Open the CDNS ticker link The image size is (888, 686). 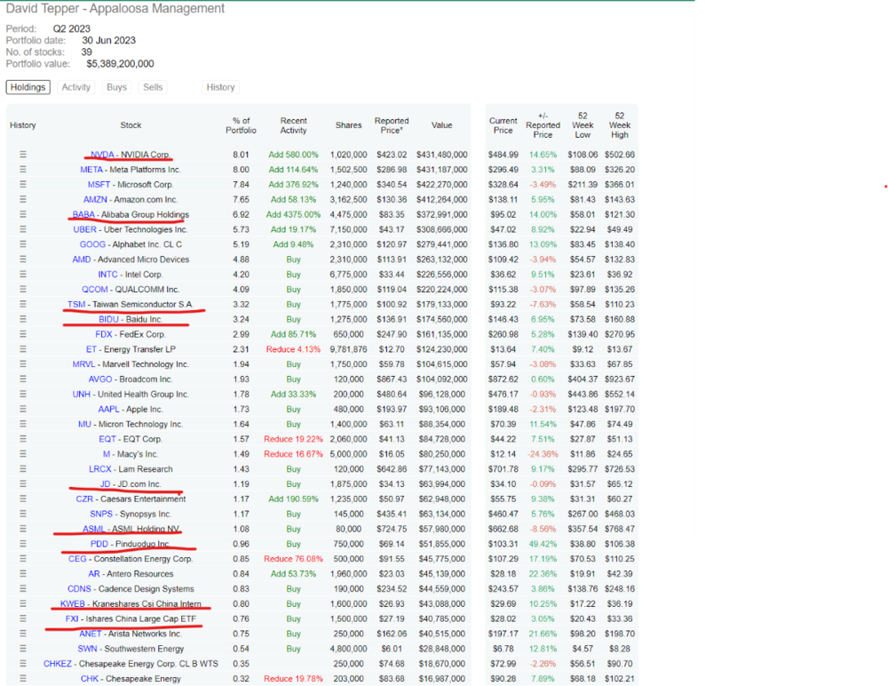coord(79,589)
